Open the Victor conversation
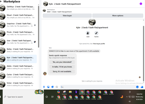The width and height of the screenshot is (145, 104). coord(18,84)
